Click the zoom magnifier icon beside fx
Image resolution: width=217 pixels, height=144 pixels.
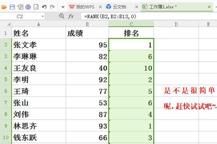tap(62, 16)
